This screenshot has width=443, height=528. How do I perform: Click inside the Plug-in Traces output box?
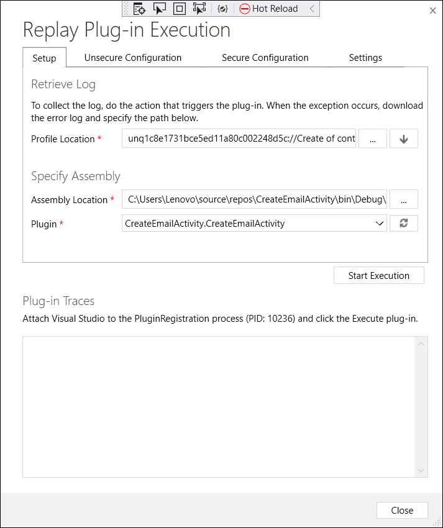[x=218, y=407]
